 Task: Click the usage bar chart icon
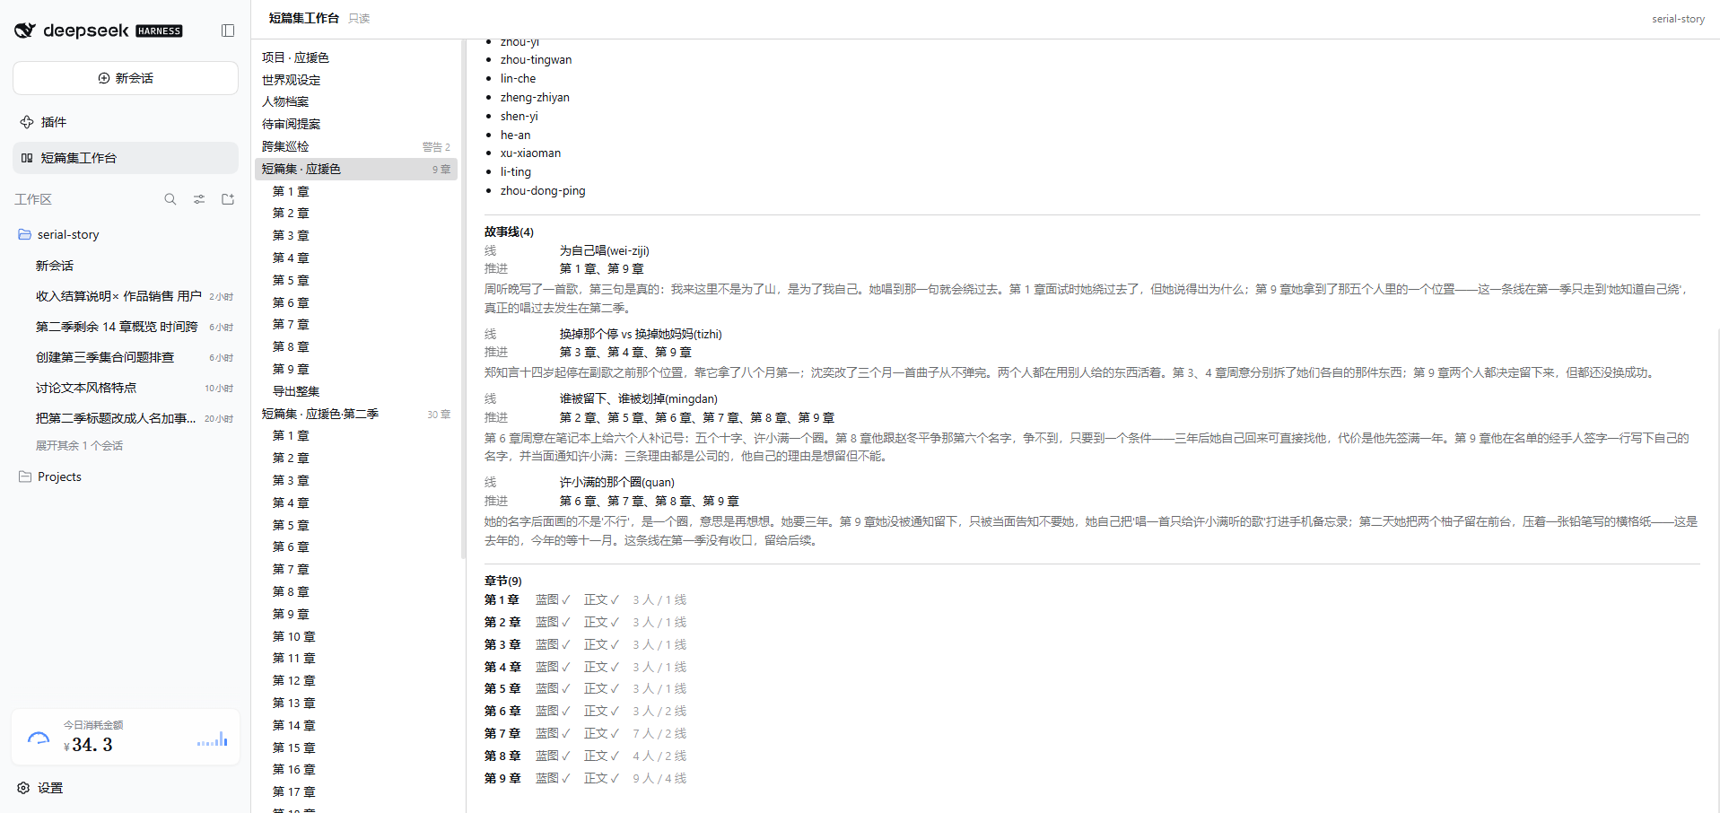213,740
